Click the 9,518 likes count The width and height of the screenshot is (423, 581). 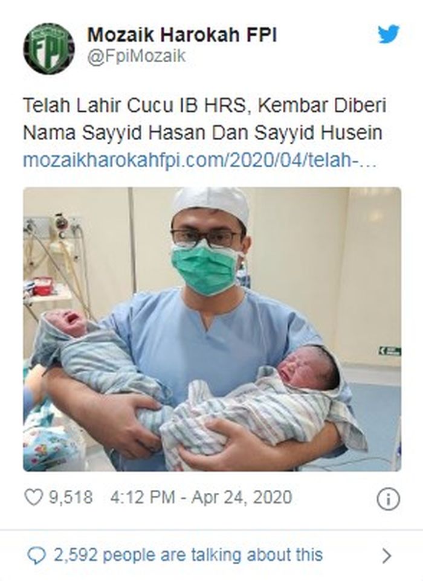(x=71, y=497)
